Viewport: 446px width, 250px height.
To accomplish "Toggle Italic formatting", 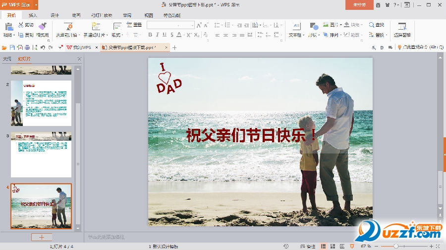I will [158, 35].
